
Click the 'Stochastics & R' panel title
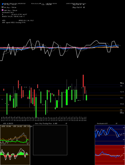click(x=102, y=123)
